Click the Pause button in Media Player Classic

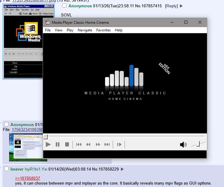58,144
